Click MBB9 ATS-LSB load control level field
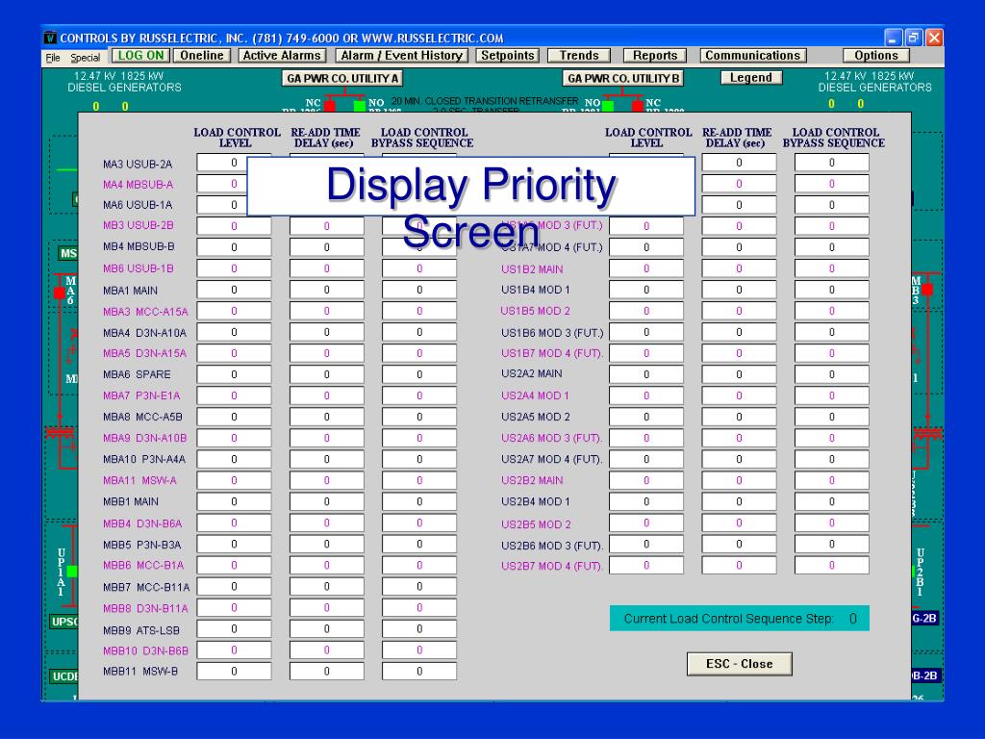Image resolution: width=985 pixels, height=739 pixels. (234, 629)
